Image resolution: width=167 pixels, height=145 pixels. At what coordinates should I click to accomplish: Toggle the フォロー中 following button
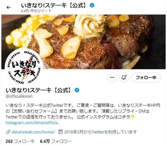pos(146,77)
